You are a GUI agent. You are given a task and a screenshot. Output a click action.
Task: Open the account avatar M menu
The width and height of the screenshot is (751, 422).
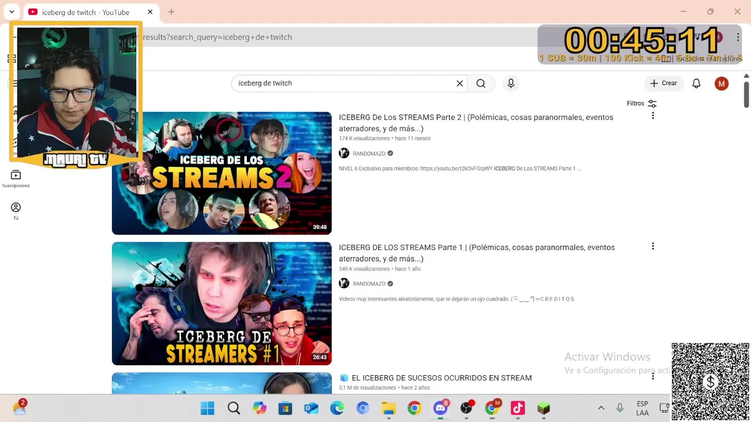pos(722,83)
